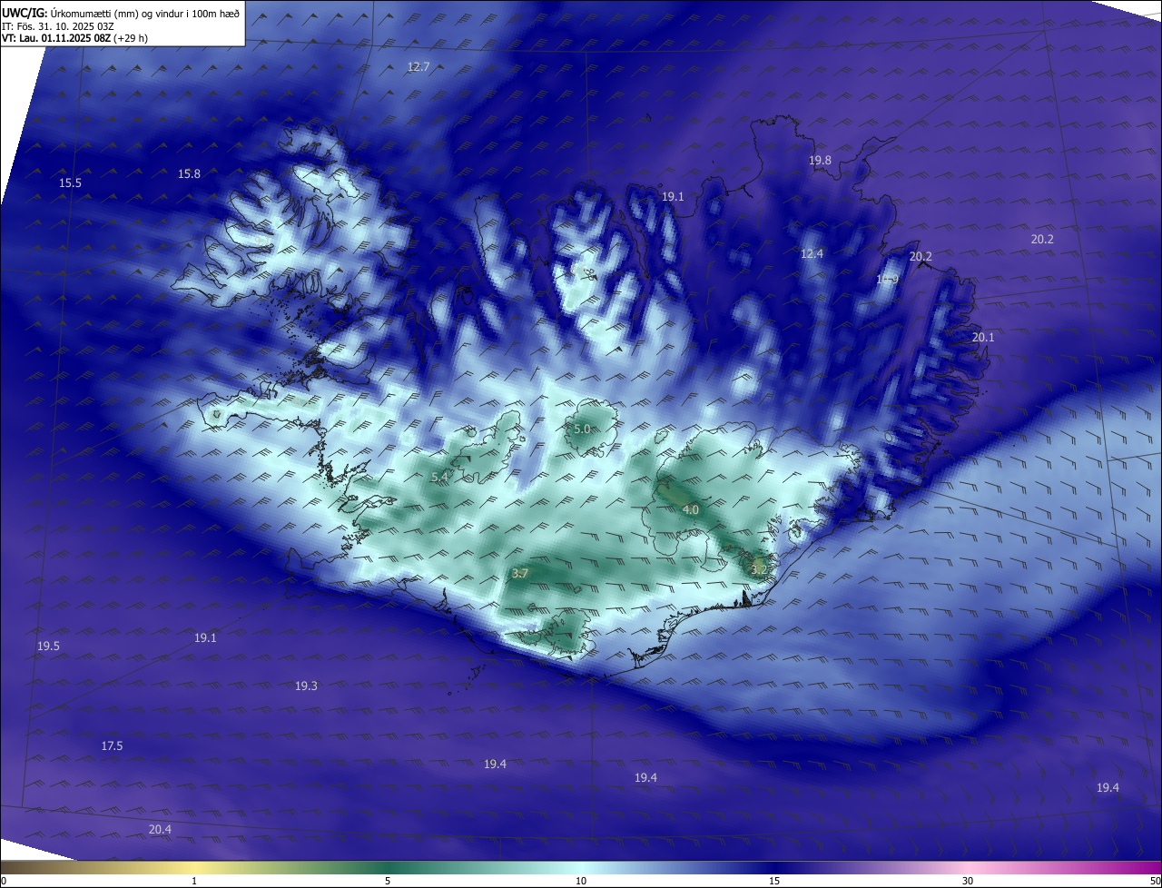Image resolution: width=1162 pixels, height=888 pixels.
Task: Click the 3.7 value label
Action: tap(520, 573)
